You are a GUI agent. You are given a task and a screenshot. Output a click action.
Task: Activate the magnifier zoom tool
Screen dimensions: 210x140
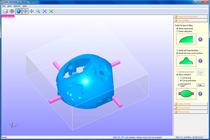tap(38, 11)
